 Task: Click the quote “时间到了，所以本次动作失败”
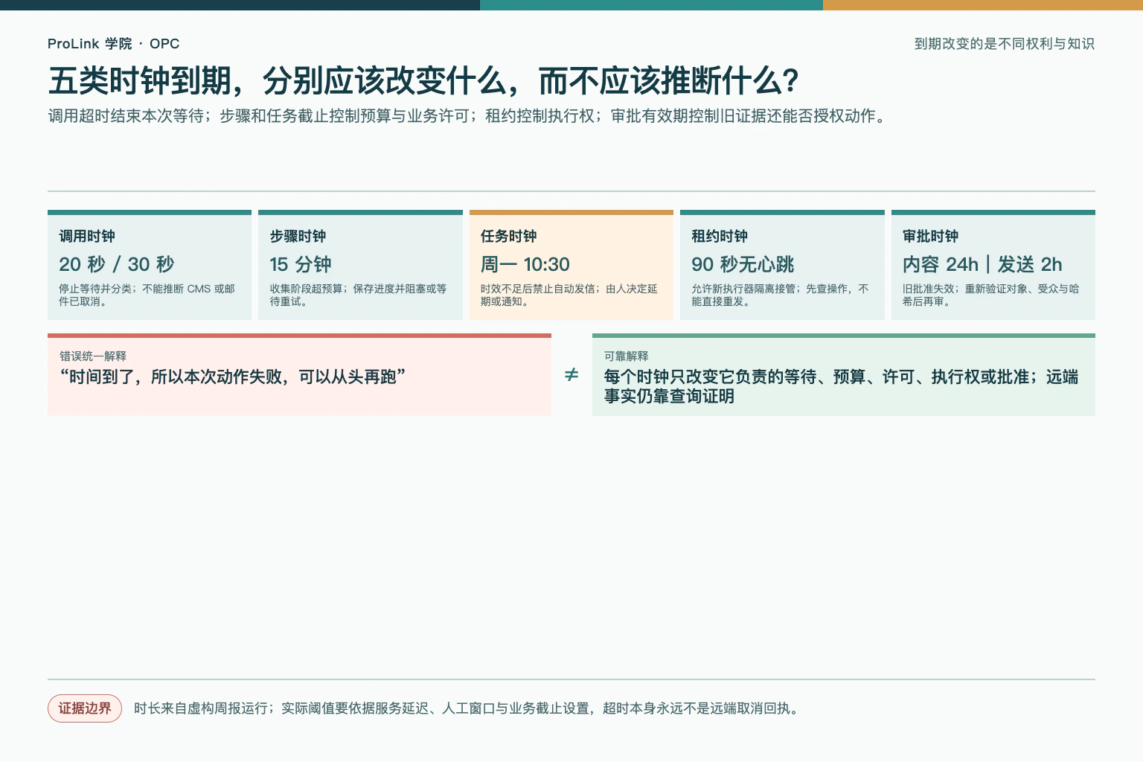[x=233, y=377]
